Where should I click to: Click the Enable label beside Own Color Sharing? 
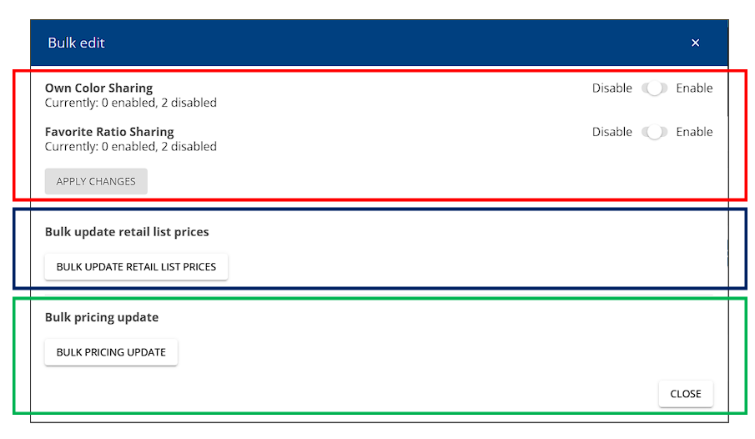[694, 88]
